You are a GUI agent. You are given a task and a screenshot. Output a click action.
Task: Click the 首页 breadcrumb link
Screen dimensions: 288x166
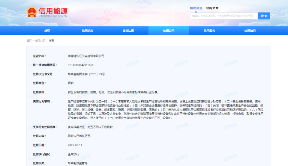(x=29, y=40)
